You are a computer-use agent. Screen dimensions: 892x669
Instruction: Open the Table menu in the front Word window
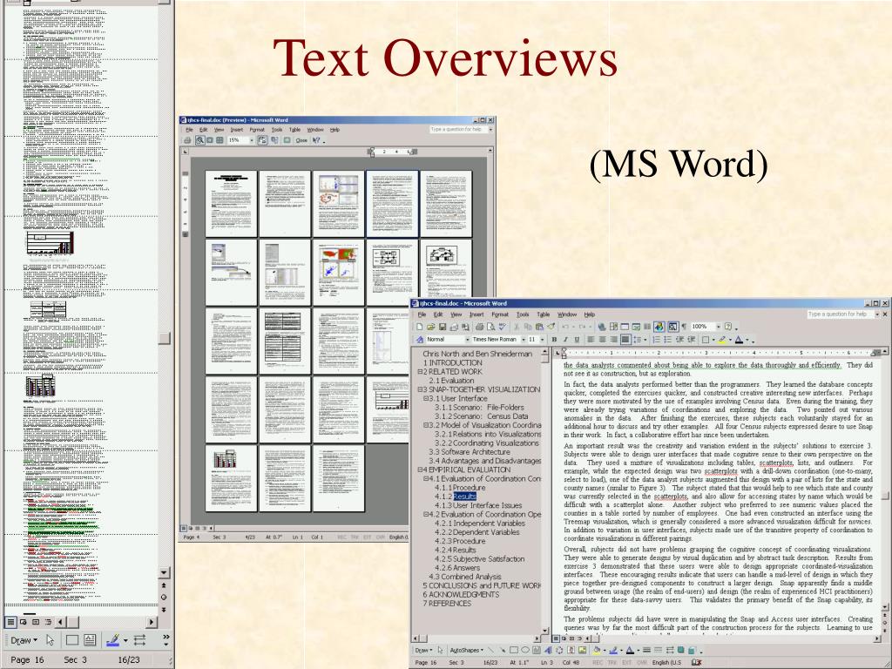click(544, 314)
